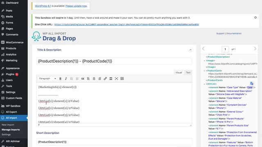This screenshot has height=147, width=262.
Task: Insert a link via chain icon
Action: (105, 79)
